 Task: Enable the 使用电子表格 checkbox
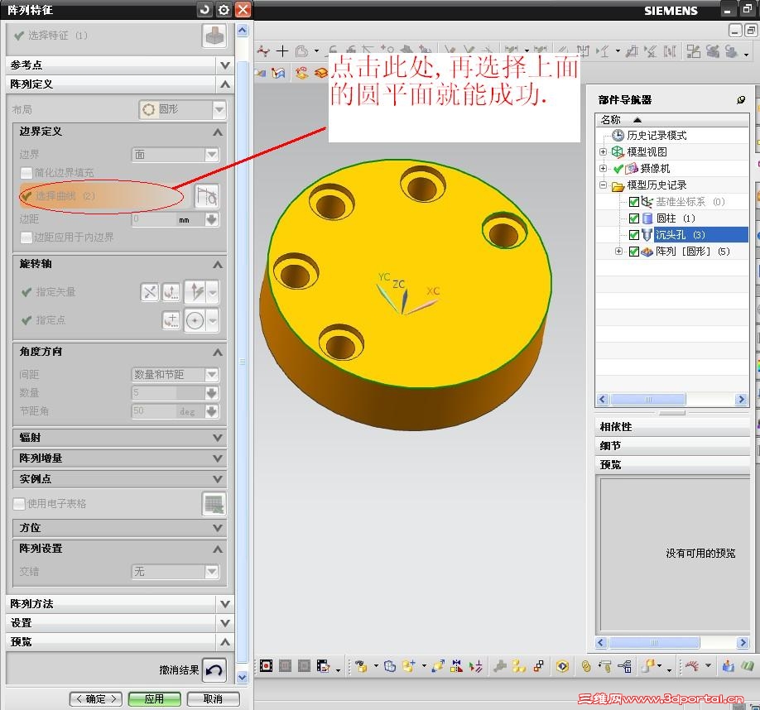point(19,504)
